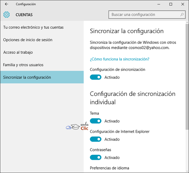Click the scrollbar down arrow
Screen dimensions: 189x173
tap(187, 171)
